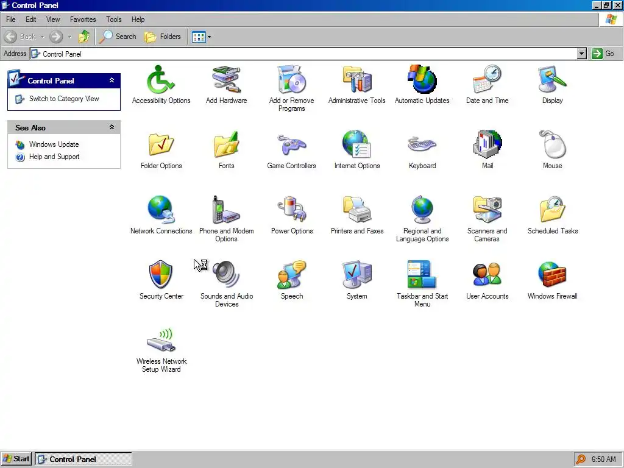Open Internet Options icon
This screenshot has height=468, width=624.
click(x=356, y=144)
